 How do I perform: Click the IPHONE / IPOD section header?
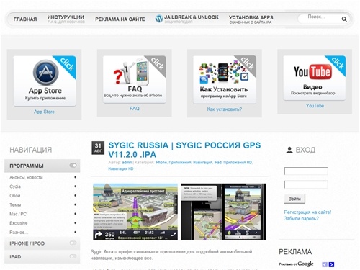click(42, 243)
